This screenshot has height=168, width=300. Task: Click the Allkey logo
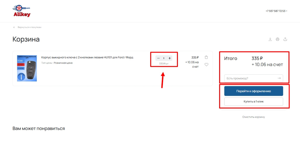[22, 11]
